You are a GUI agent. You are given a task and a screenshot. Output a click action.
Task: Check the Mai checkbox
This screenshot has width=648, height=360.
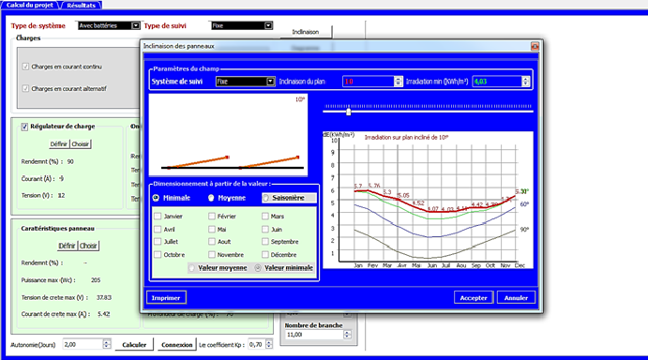click(x=212, y=229)
